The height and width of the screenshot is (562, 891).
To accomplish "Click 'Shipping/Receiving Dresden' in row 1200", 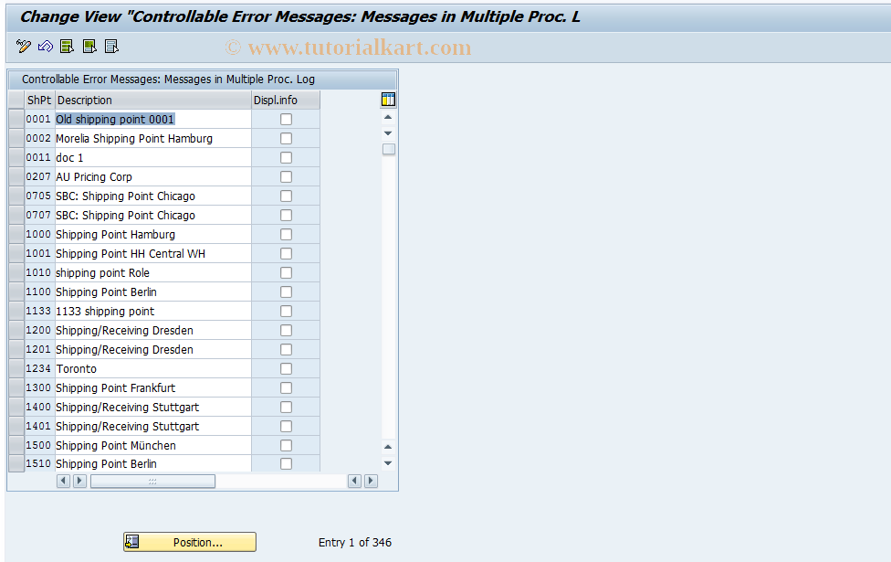I will [x=152, y=331].
